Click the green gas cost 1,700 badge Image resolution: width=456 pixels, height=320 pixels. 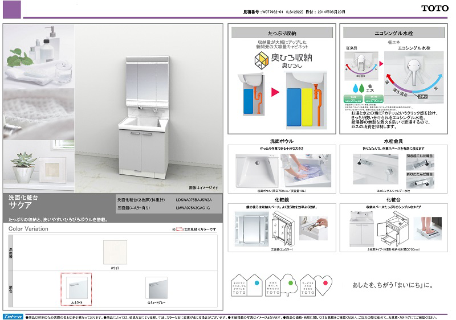(x=374, y=99)
